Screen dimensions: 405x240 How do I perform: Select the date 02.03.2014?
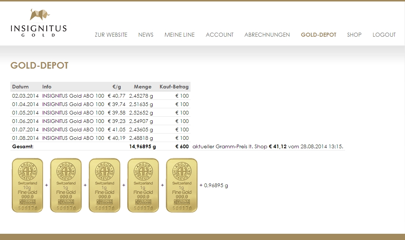(x=25, y=96)
